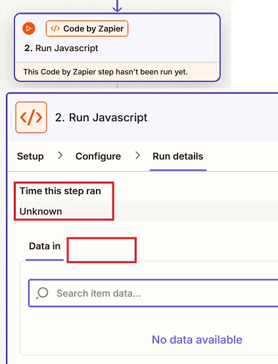The image size is (278, 364).
Task: Click the chevron between Setup and Configure
Action: tap(60, 155)
